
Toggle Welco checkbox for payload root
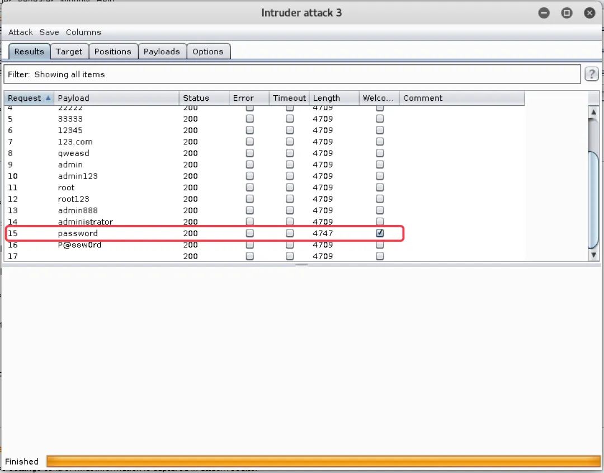click(380, 188)
